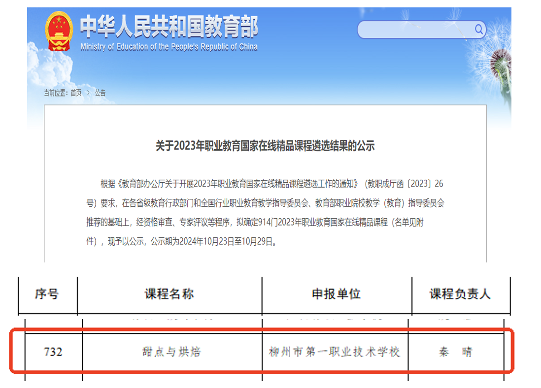This screenshot has width=541, height=388.
Task: Click the breadcrumb arrow between 首页 and 公告
Action: (88, 93)
